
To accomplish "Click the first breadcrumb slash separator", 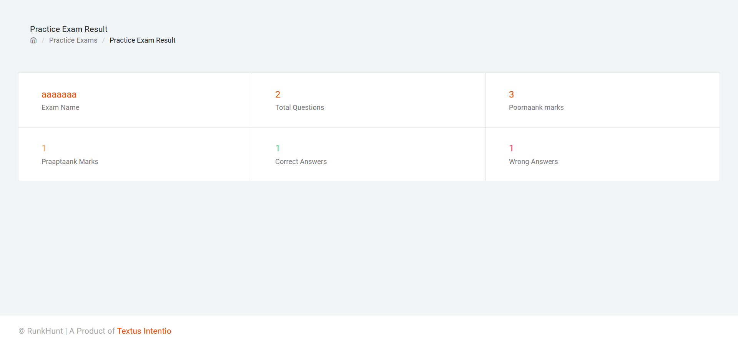I will [43, 40].
